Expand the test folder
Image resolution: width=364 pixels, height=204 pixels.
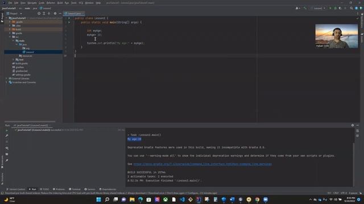tap(13, 59)
